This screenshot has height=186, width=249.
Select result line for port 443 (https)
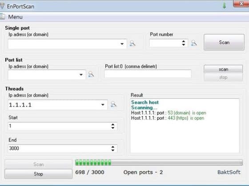tap(168, 118)
